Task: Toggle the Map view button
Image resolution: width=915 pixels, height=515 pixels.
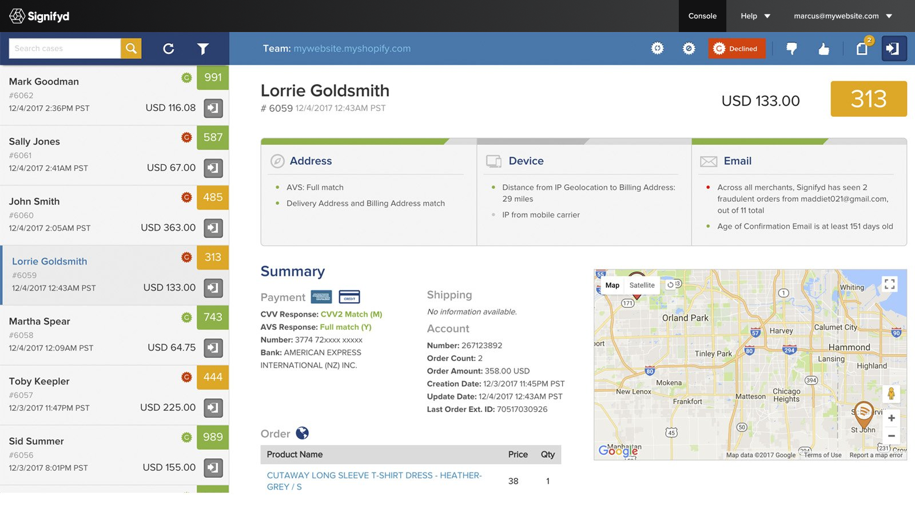Action: (612, 285)
